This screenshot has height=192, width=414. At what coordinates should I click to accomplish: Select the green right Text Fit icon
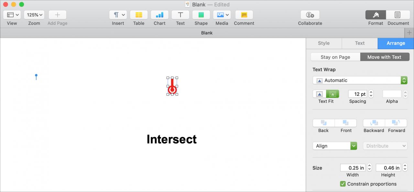coord(332,94)
